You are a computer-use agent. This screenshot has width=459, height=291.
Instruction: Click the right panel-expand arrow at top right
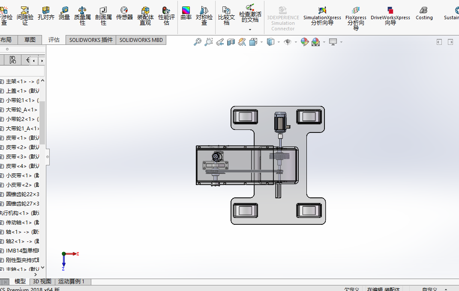pos(450,42)
